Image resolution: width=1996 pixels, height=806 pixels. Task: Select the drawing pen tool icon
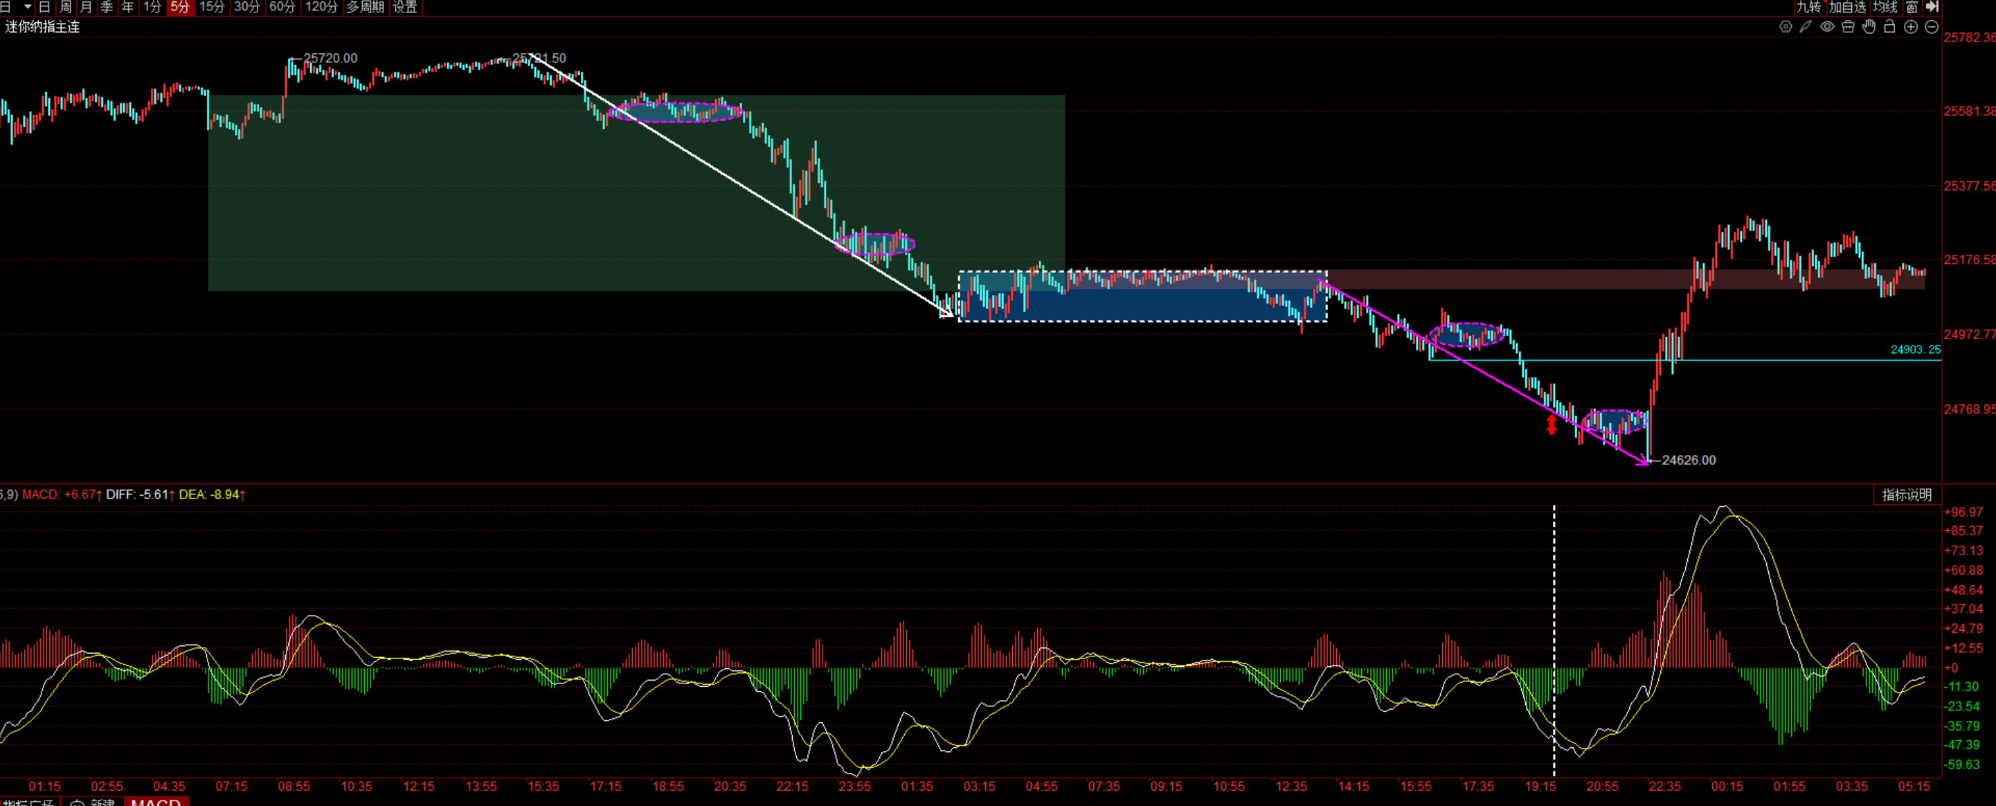pyautogui.click(x=1806, y=27)
